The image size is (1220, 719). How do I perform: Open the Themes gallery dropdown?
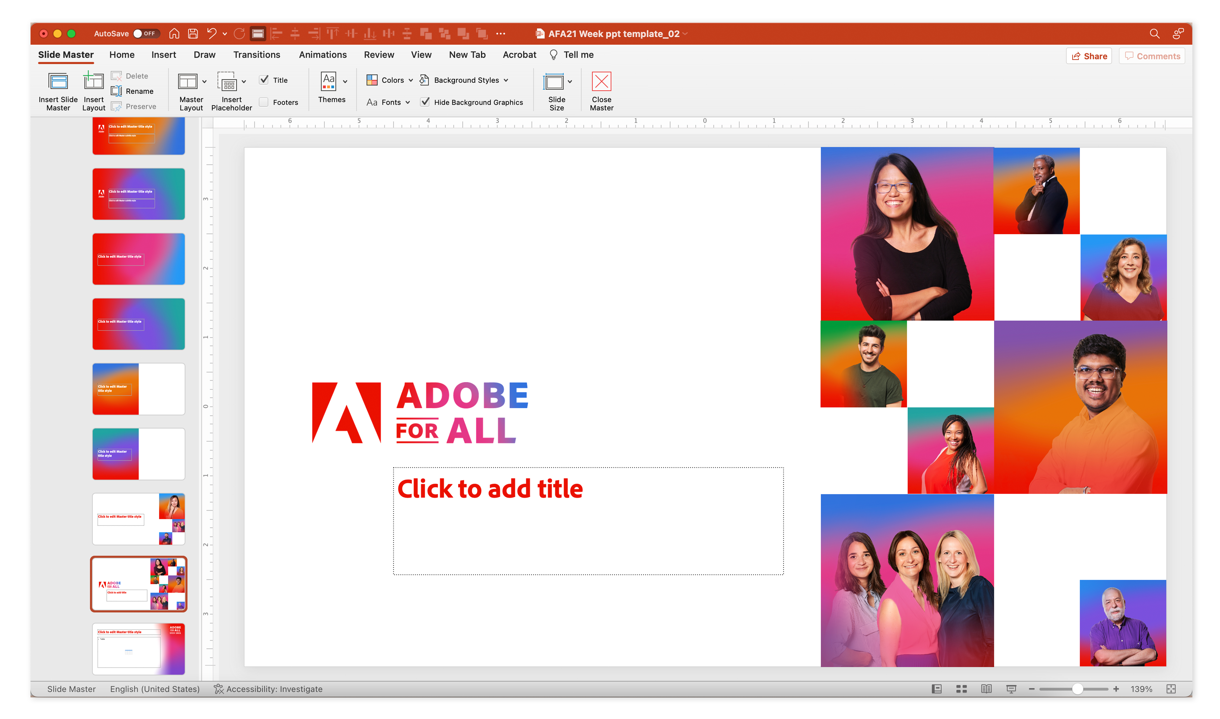coord(345,81)
